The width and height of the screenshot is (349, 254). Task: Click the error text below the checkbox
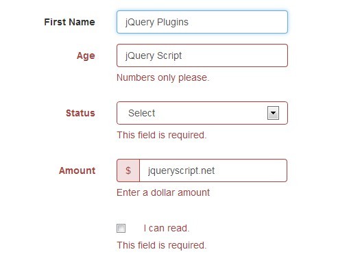[x=162, y=246]
